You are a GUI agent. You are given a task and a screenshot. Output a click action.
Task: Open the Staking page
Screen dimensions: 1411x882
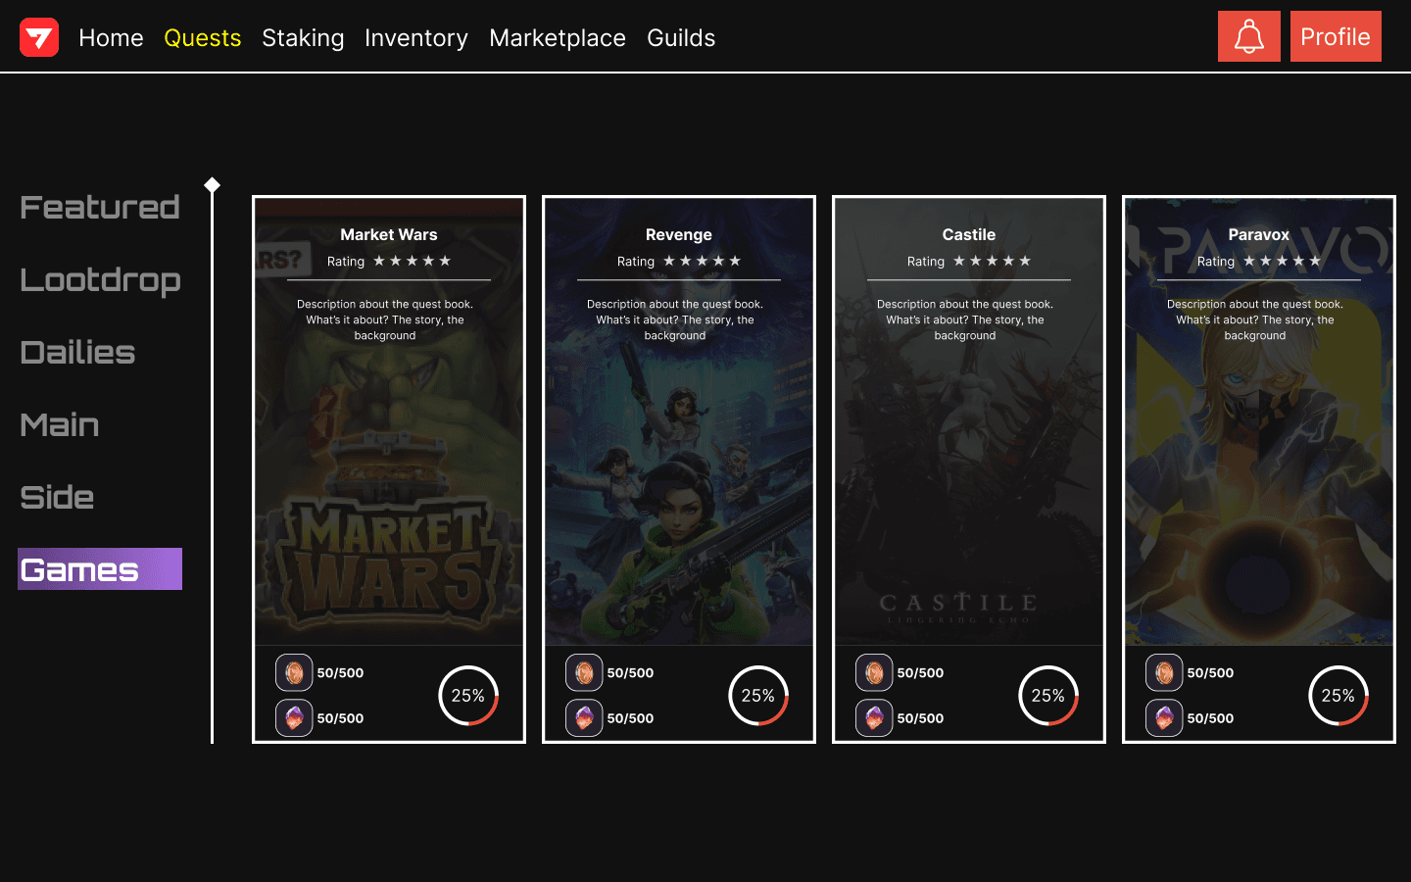coord(303,37)
